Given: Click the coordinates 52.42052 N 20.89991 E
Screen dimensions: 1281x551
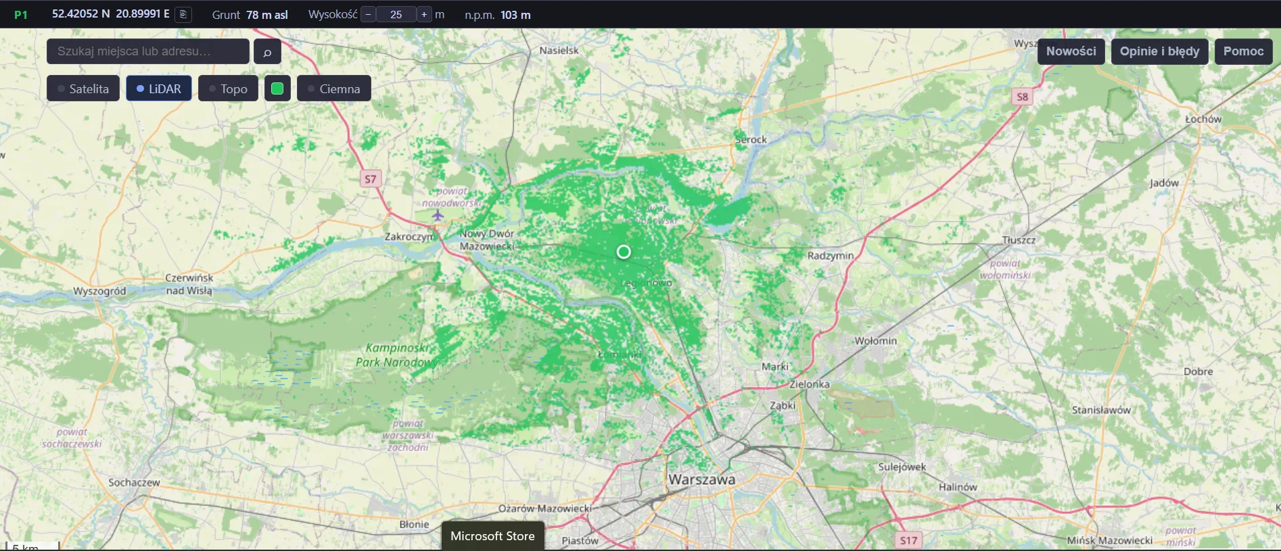Looking at the screenshot, I should coord(111,14).
